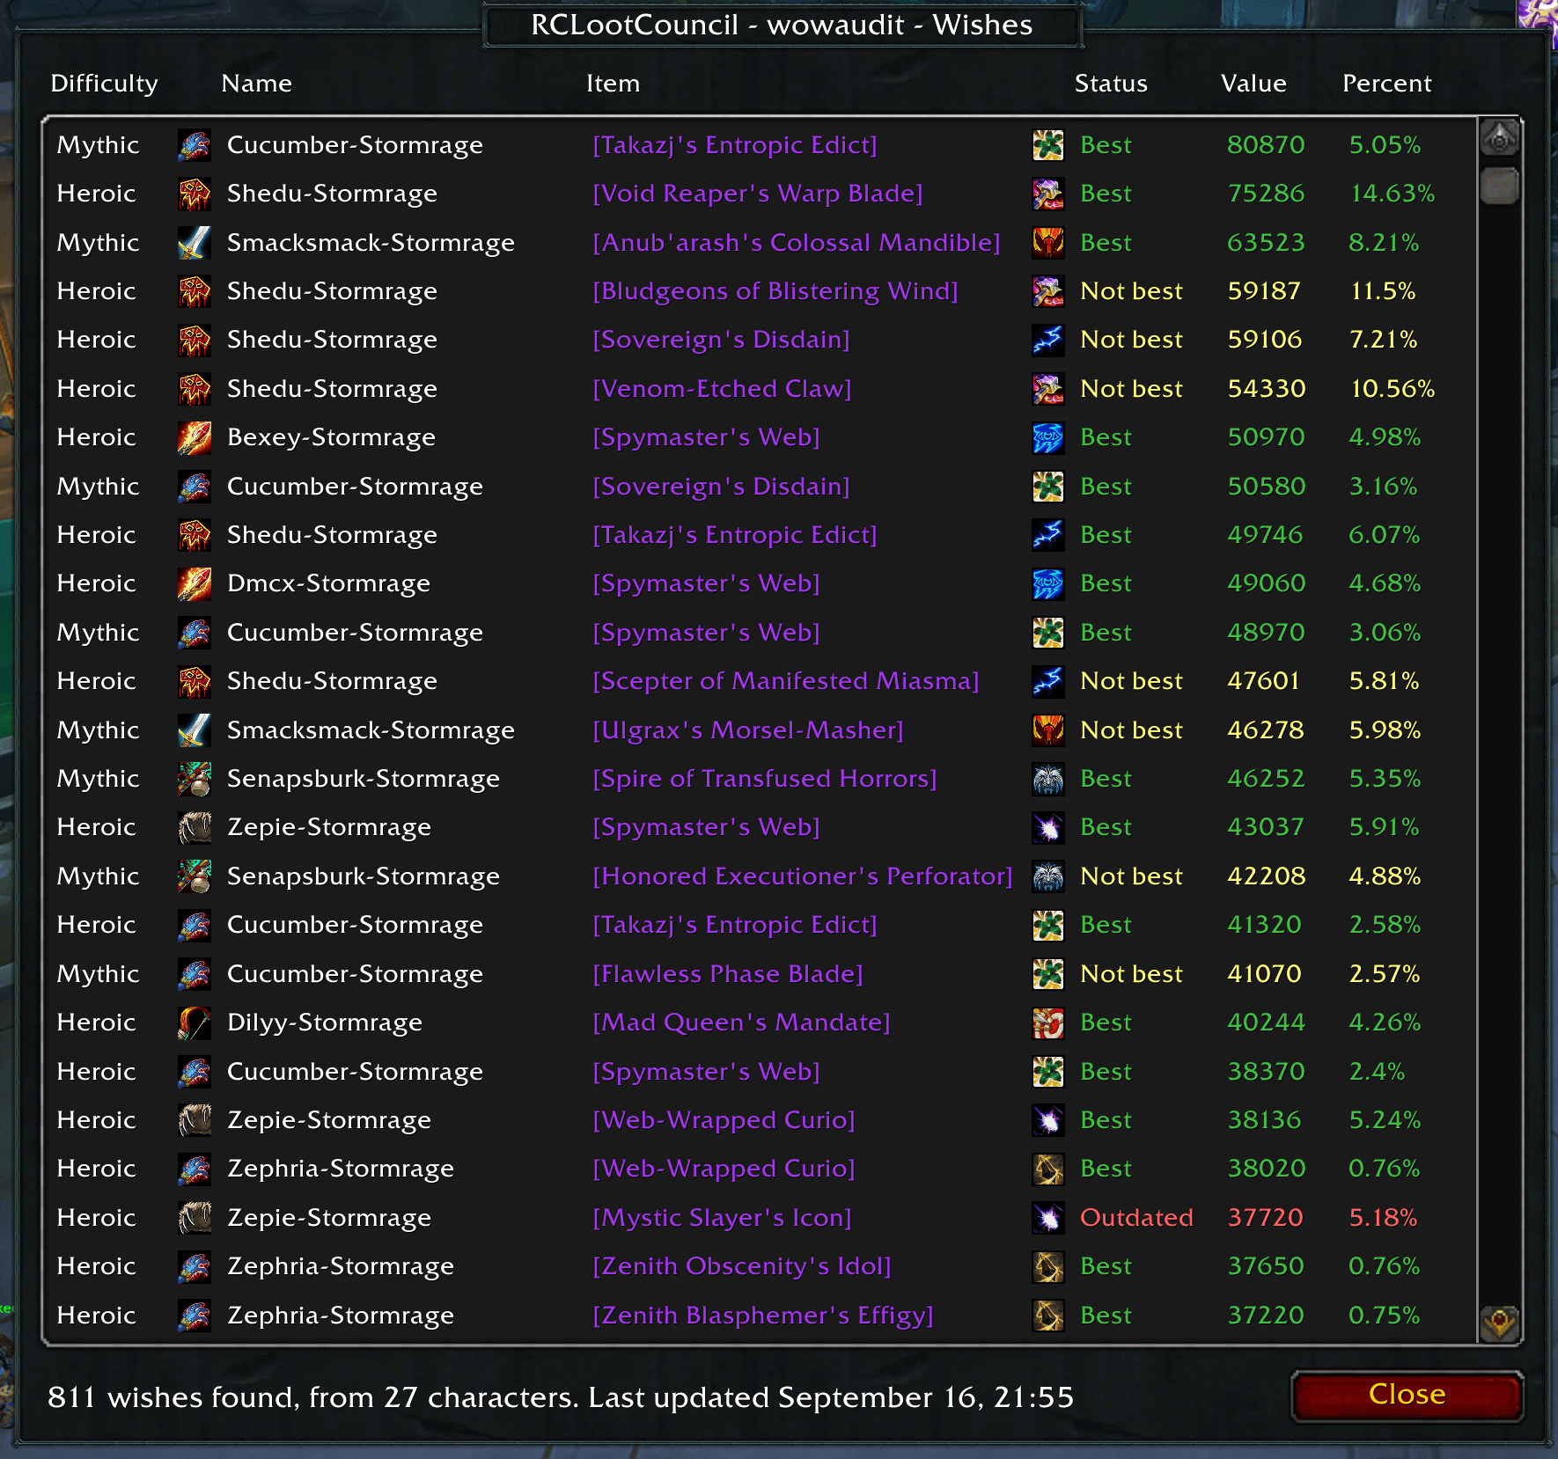Select the Outdated status in Mystic Slayer's row
This screenshot has height=1459, width=1558.
[1136, 1218]
